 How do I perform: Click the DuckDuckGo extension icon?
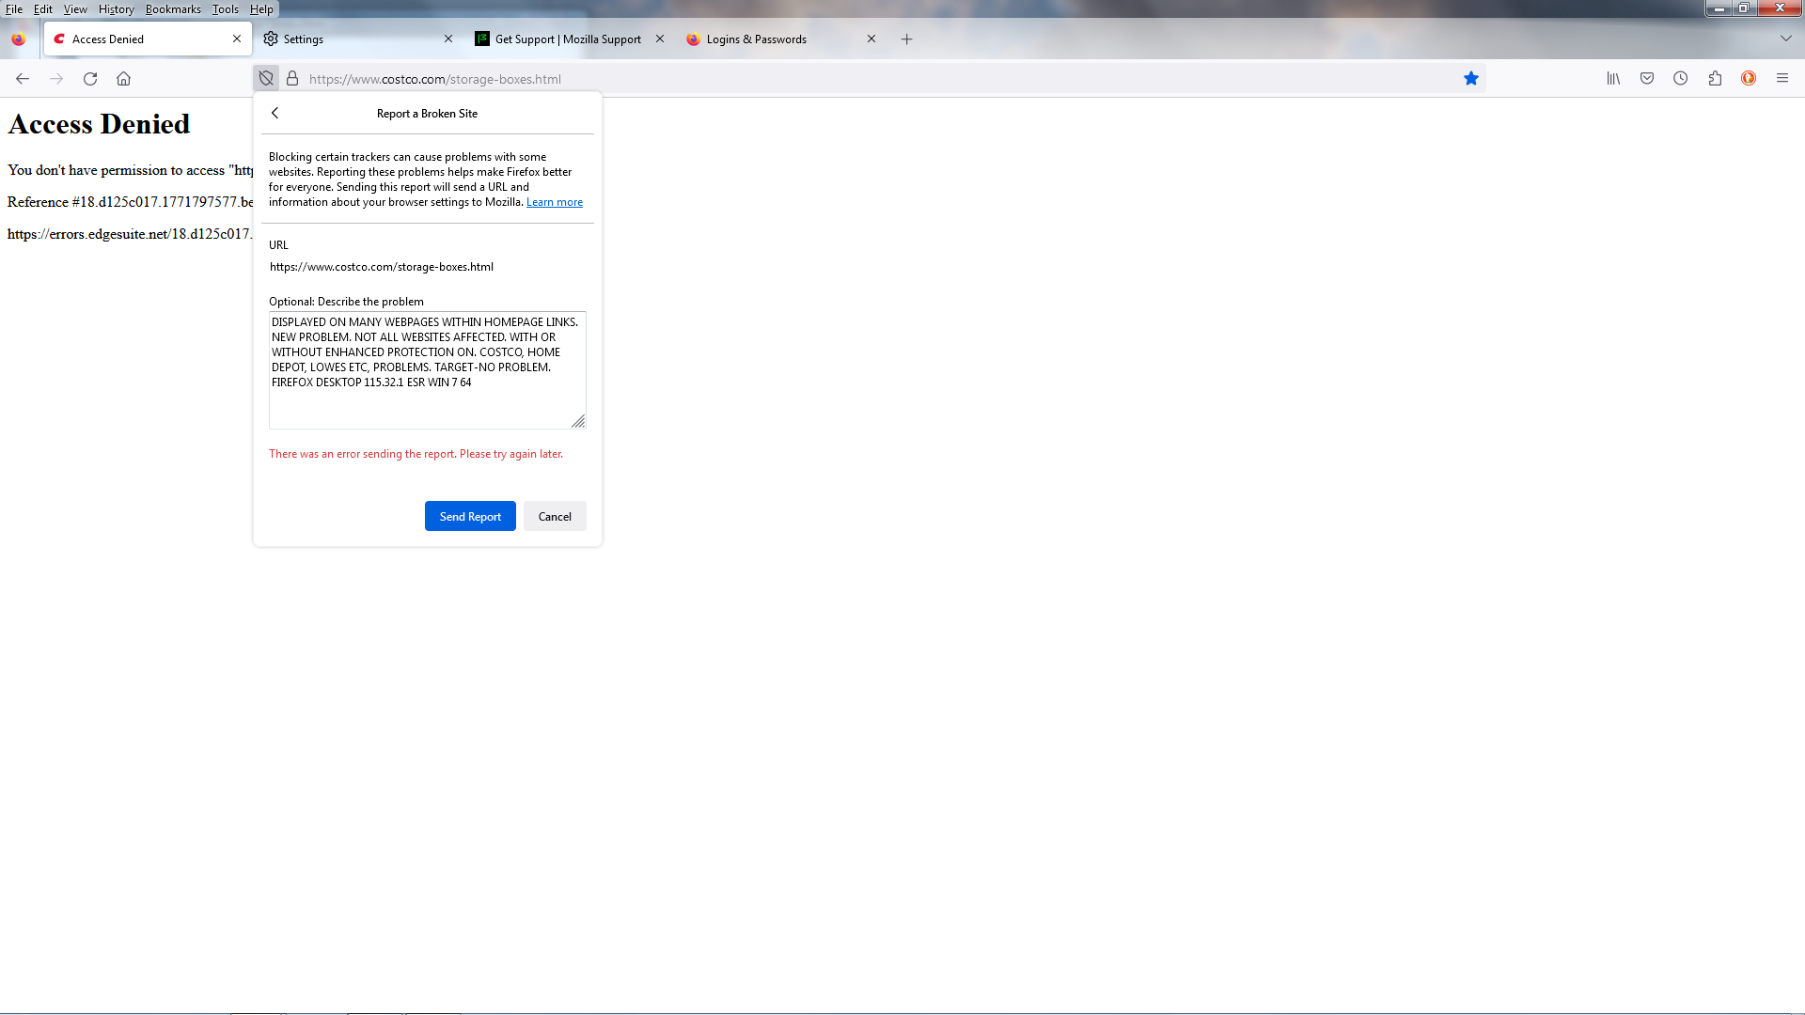1749,78
